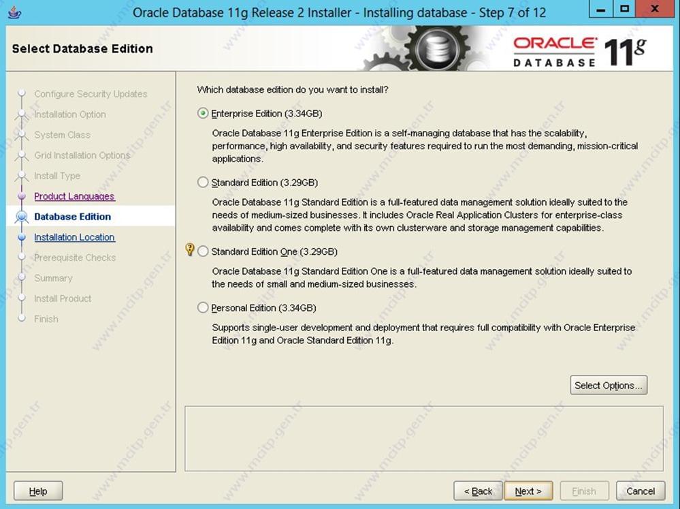Viewport: 680px width, 509px height.
Task: Click the Personal Edition description text
Action: pos(423,334)
